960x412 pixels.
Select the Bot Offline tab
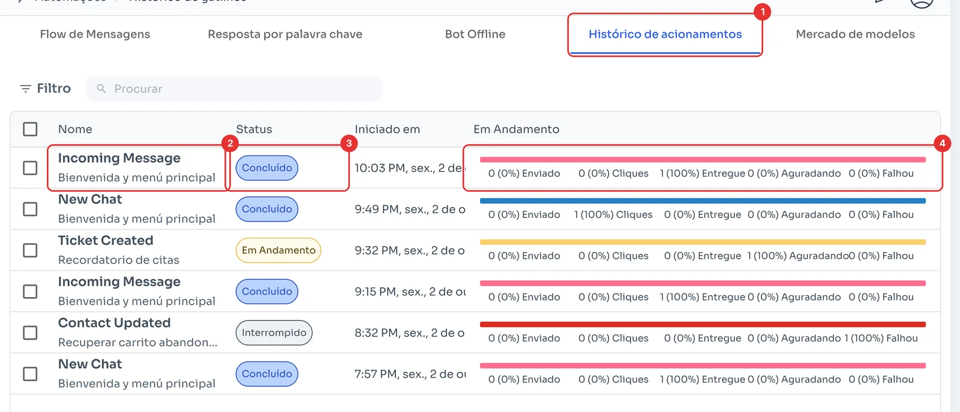pos(475,34)
